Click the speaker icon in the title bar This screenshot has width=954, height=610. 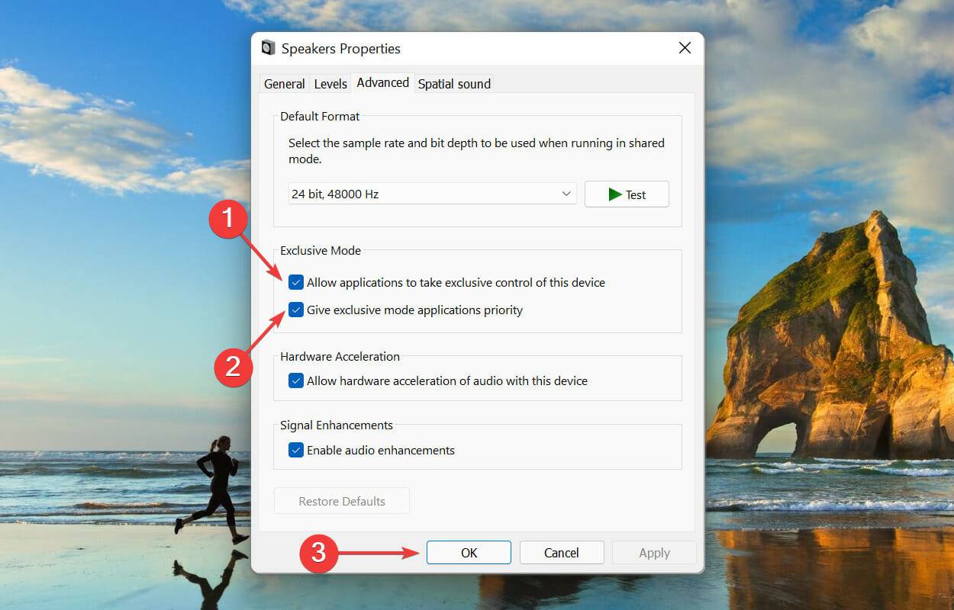[269, 47]
